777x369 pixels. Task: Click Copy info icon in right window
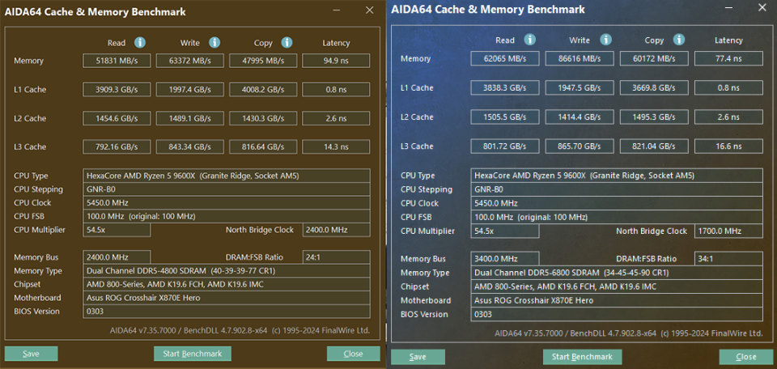[679, 40]
